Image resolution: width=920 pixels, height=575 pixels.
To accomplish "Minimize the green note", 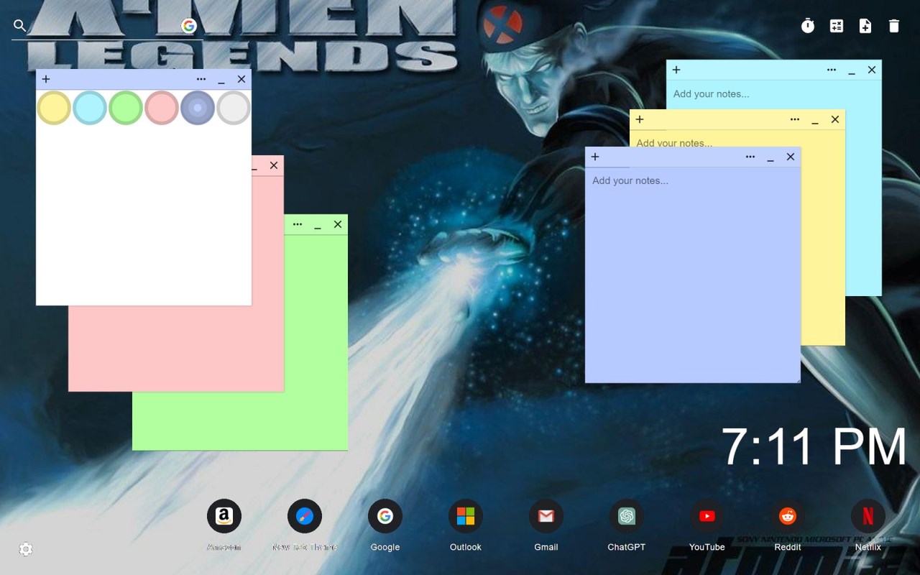I will point(318,226).
